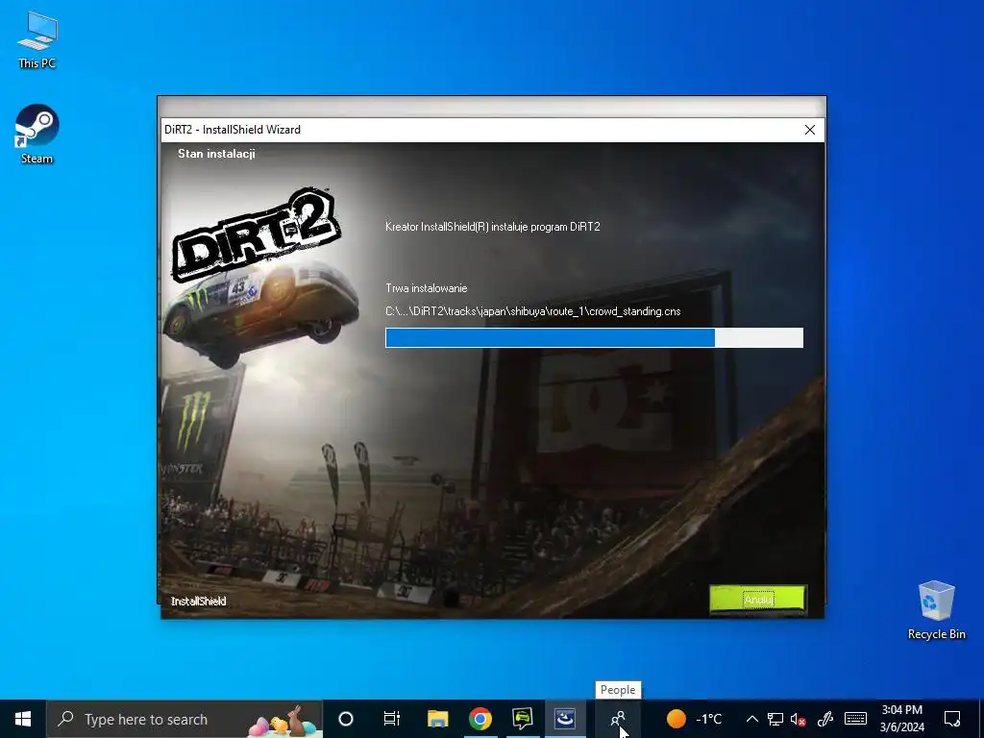
Task: Switch to the InstallShield taskbar icon
Action: coord(565,719)
